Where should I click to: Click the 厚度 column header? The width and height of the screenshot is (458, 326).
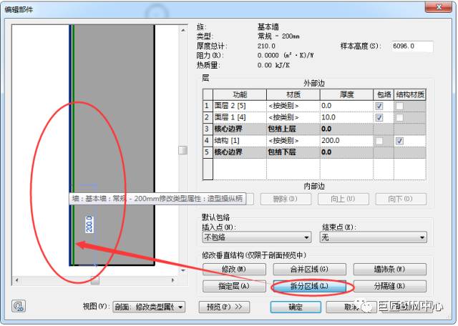click(346, 95)
